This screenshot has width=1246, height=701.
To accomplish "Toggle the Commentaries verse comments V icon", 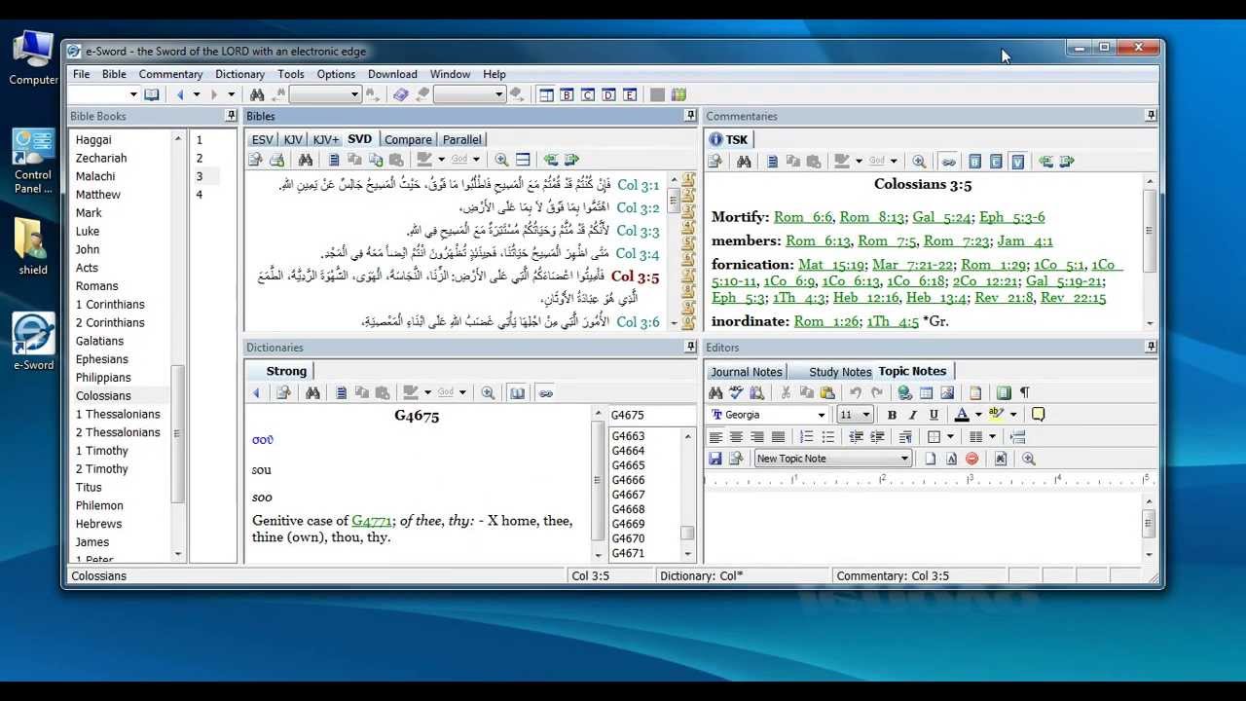I will [x=1017, y=161].
